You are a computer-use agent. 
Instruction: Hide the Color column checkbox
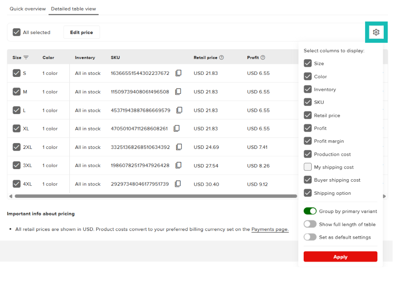(x=307, y=76)
